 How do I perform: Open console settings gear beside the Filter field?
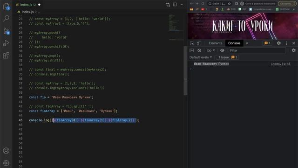click(294, 50)
